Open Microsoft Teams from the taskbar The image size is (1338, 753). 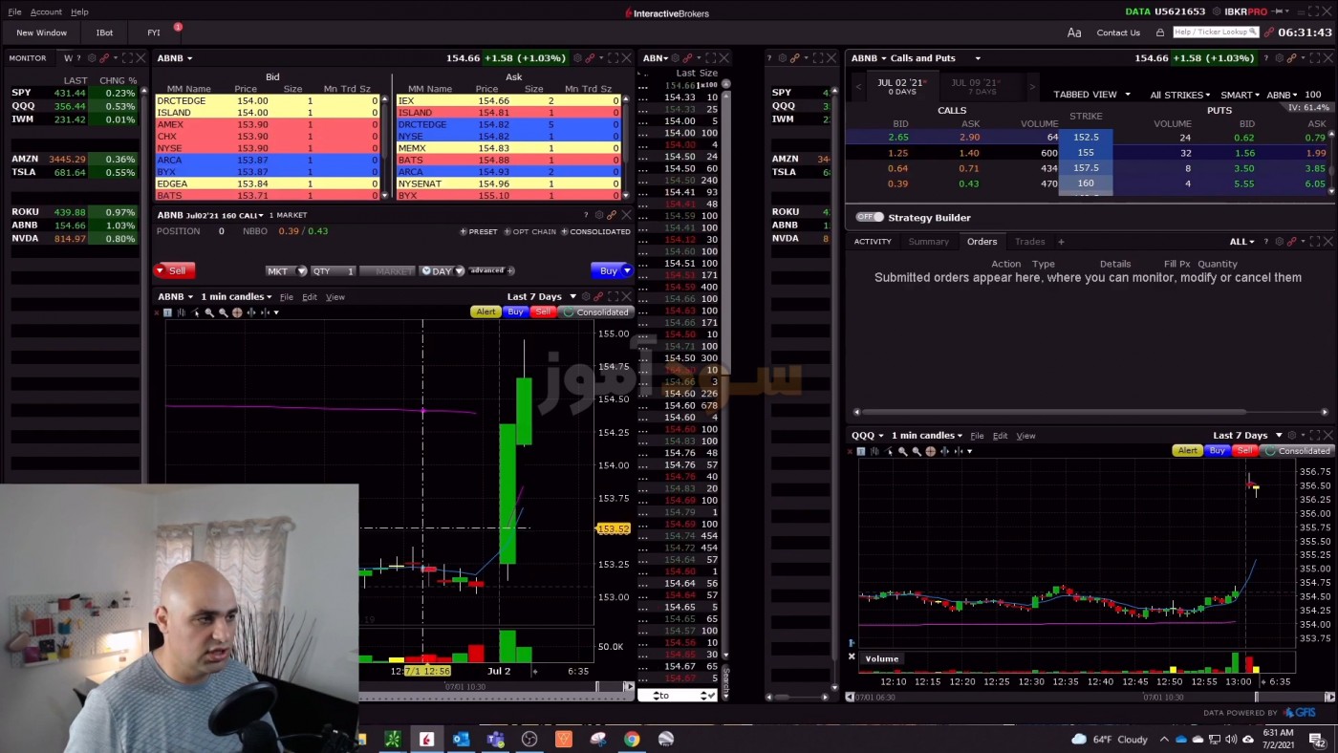495,739
